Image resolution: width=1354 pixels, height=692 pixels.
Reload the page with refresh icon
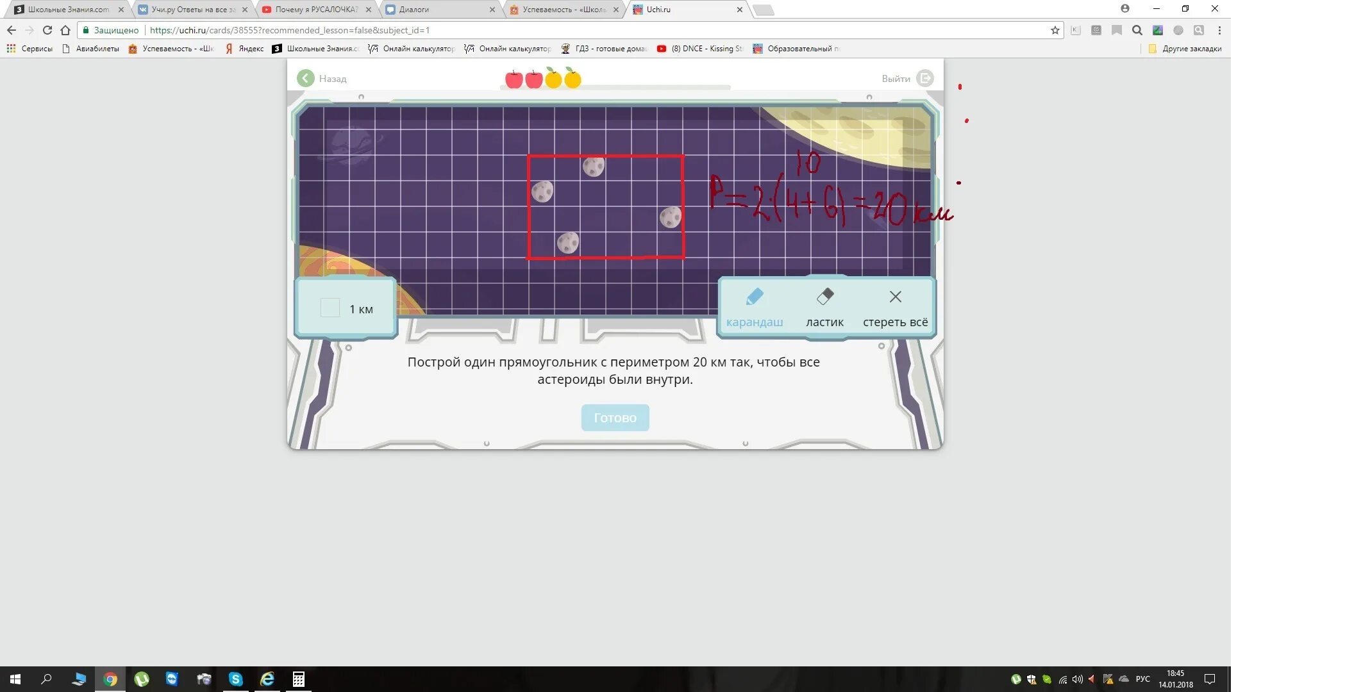47,30
